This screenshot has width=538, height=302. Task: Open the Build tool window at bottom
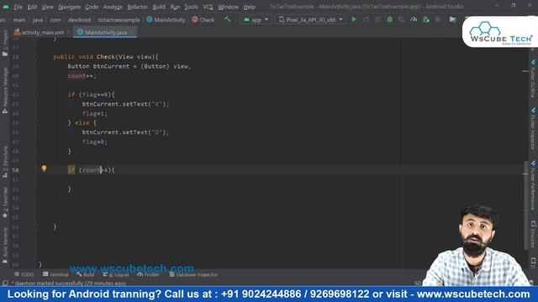pos(85,274)
